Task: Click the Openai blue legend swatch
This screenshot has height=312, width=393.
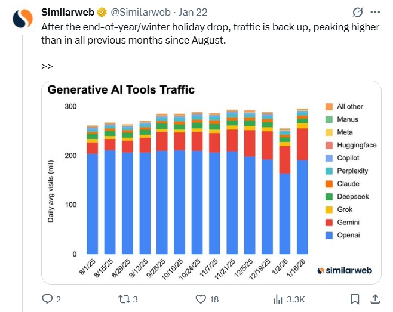Action: (x=329, y=235)
